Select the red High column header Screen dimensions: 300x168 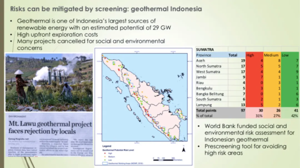(254, 55)
